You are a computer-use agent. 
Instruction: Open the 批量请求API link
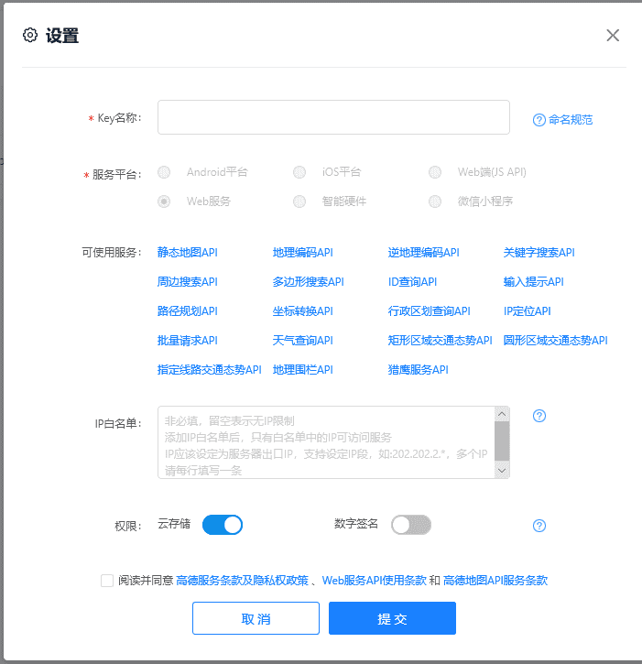click(187, 341)
